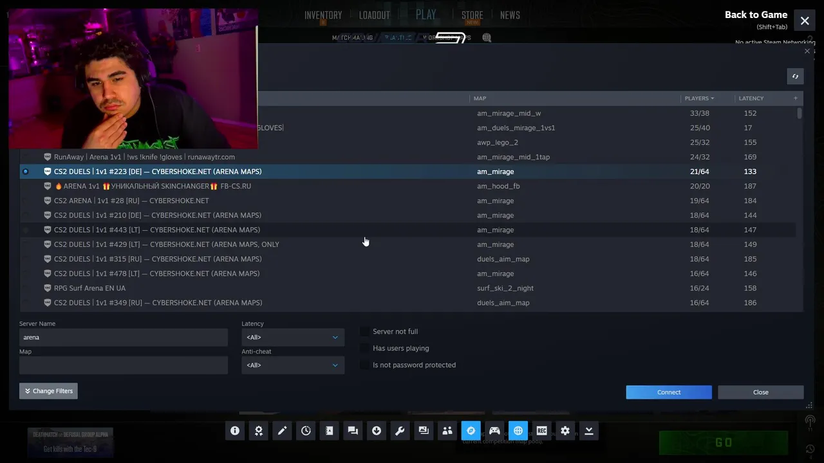This screenshot has height=463, width=824.
Task: Select the CS2 DUELS 1v1 #315 [RU] server row
Action: 408,259
